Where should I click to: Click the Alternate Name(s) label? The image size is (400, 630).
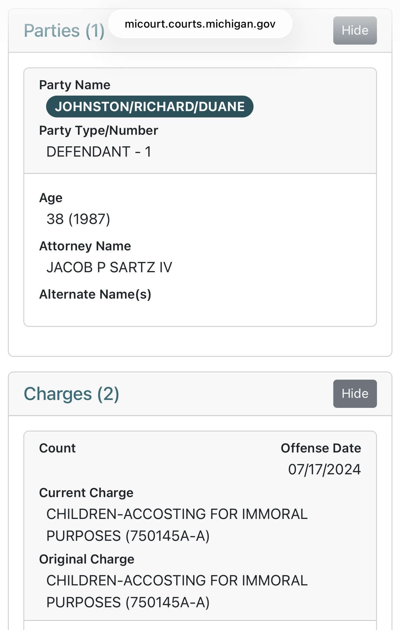tap(95, 294)
